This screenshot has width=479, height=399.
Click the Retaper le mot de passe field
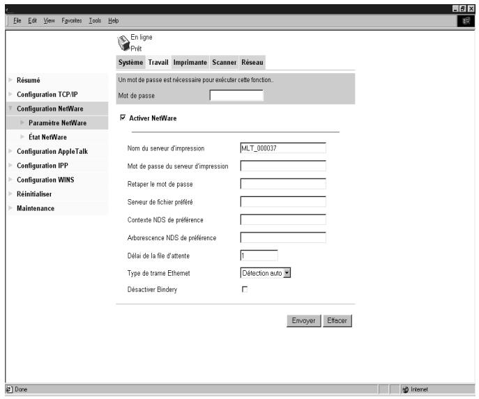283,184
